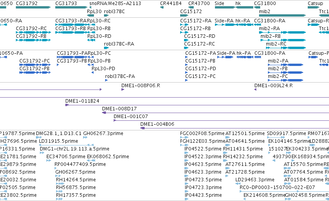Click the robl37BC gene label
This screenshot has width=329, height=201.
click(114, 11)
